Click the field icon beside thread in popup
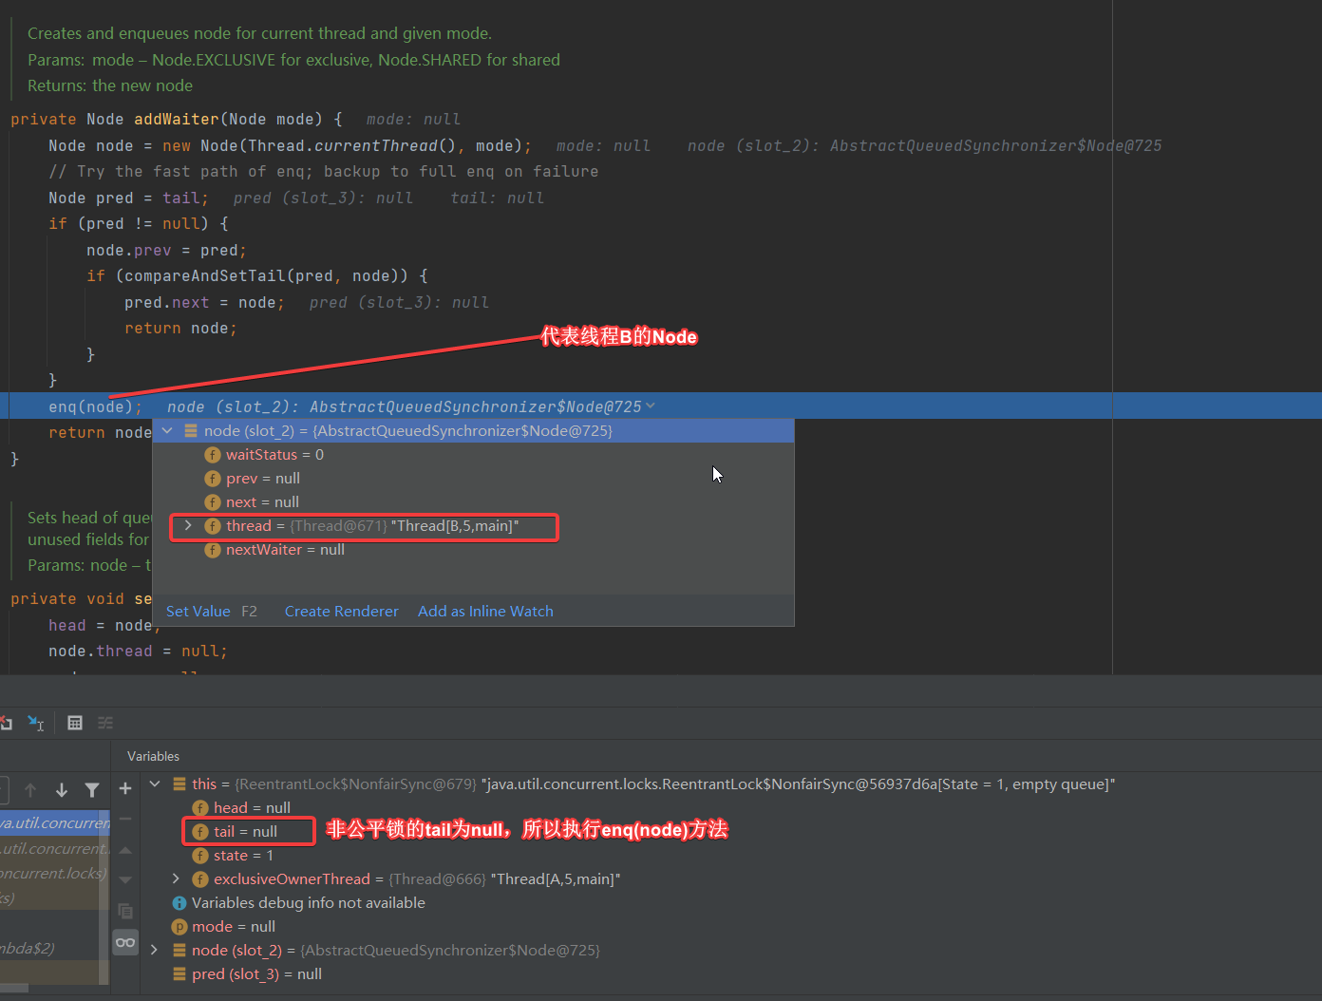The height and width of the screenshot is (1001, 1322). (213, 526)
